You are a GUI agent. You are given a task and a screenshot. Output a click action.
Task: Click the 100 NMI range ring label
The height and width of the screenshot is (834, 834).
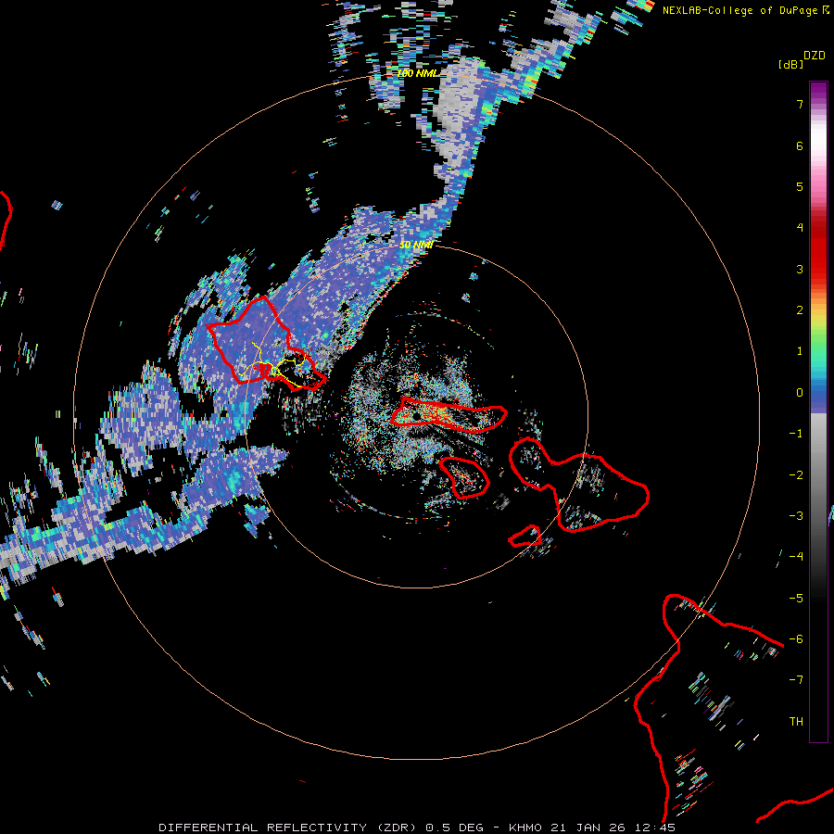click(x=417, y=73)
